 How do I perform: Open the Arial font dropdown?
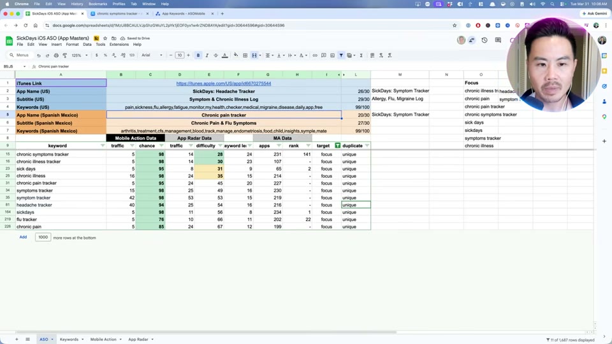point(152,55)
